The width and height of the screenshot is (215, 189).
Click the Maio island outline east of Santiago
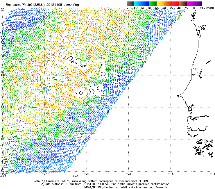[x=98, y=88]
